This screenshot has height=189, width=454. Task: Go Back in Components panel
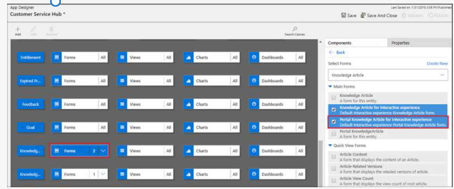point(337,52)
